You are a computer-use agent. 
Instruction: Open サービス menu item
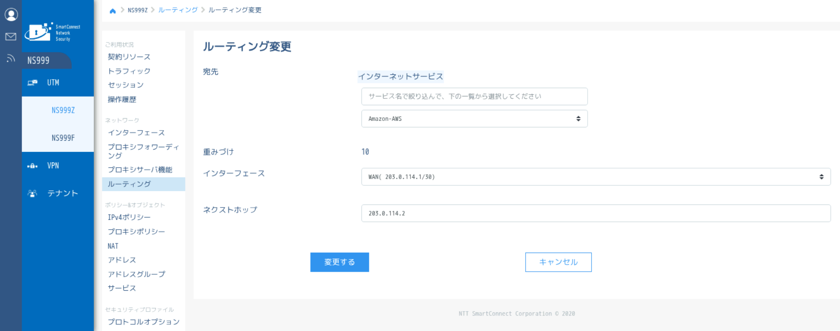point(122,288)
